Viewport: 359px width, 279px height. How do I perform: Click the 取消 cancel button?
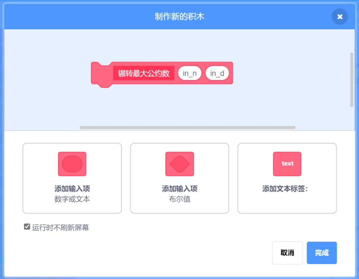[x=287, y=253]
